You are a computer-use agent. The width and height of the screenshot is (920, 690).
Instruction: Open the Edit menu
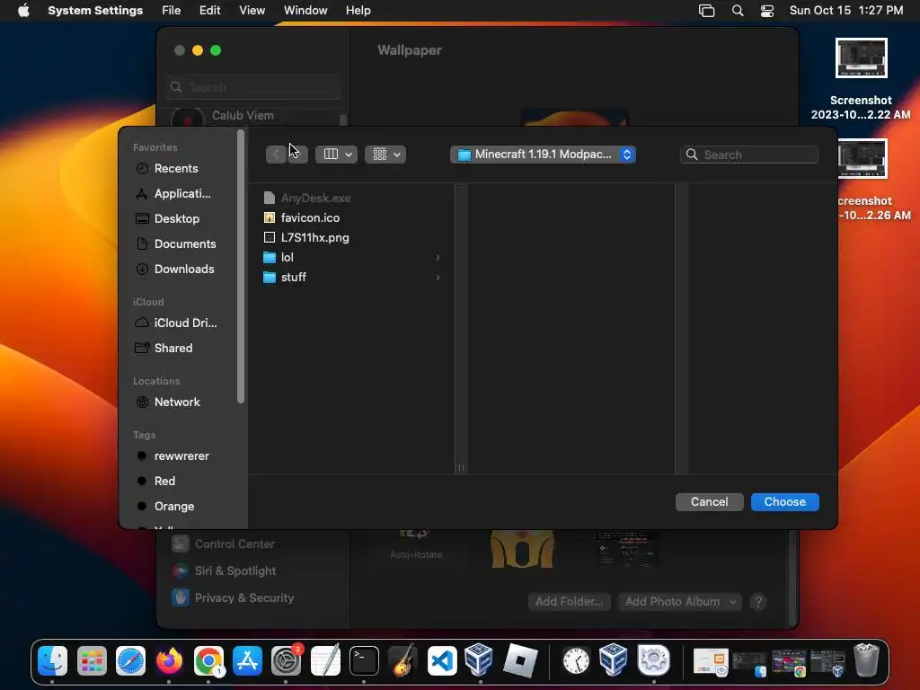[209, 11]
